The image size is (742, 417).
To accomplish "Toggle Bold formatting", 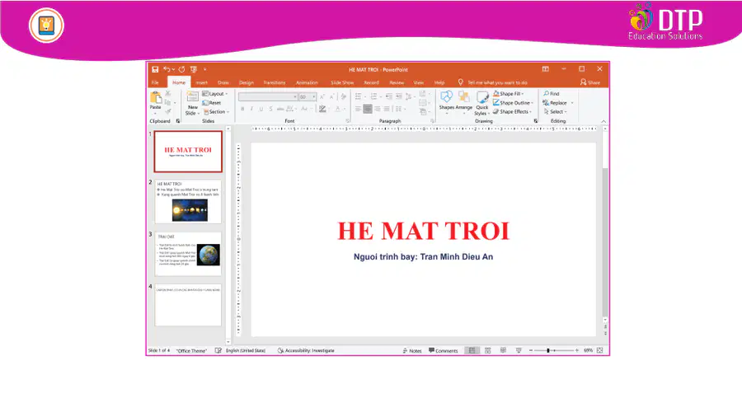I will (242, 109).
